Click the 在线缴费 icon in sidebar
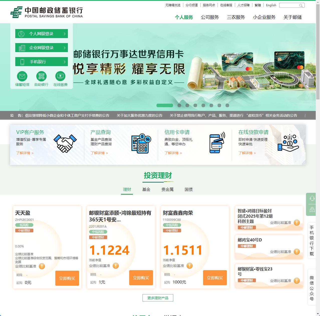This screenshot has width=320, height=316. pyautogui.click(x=60, y=76)
